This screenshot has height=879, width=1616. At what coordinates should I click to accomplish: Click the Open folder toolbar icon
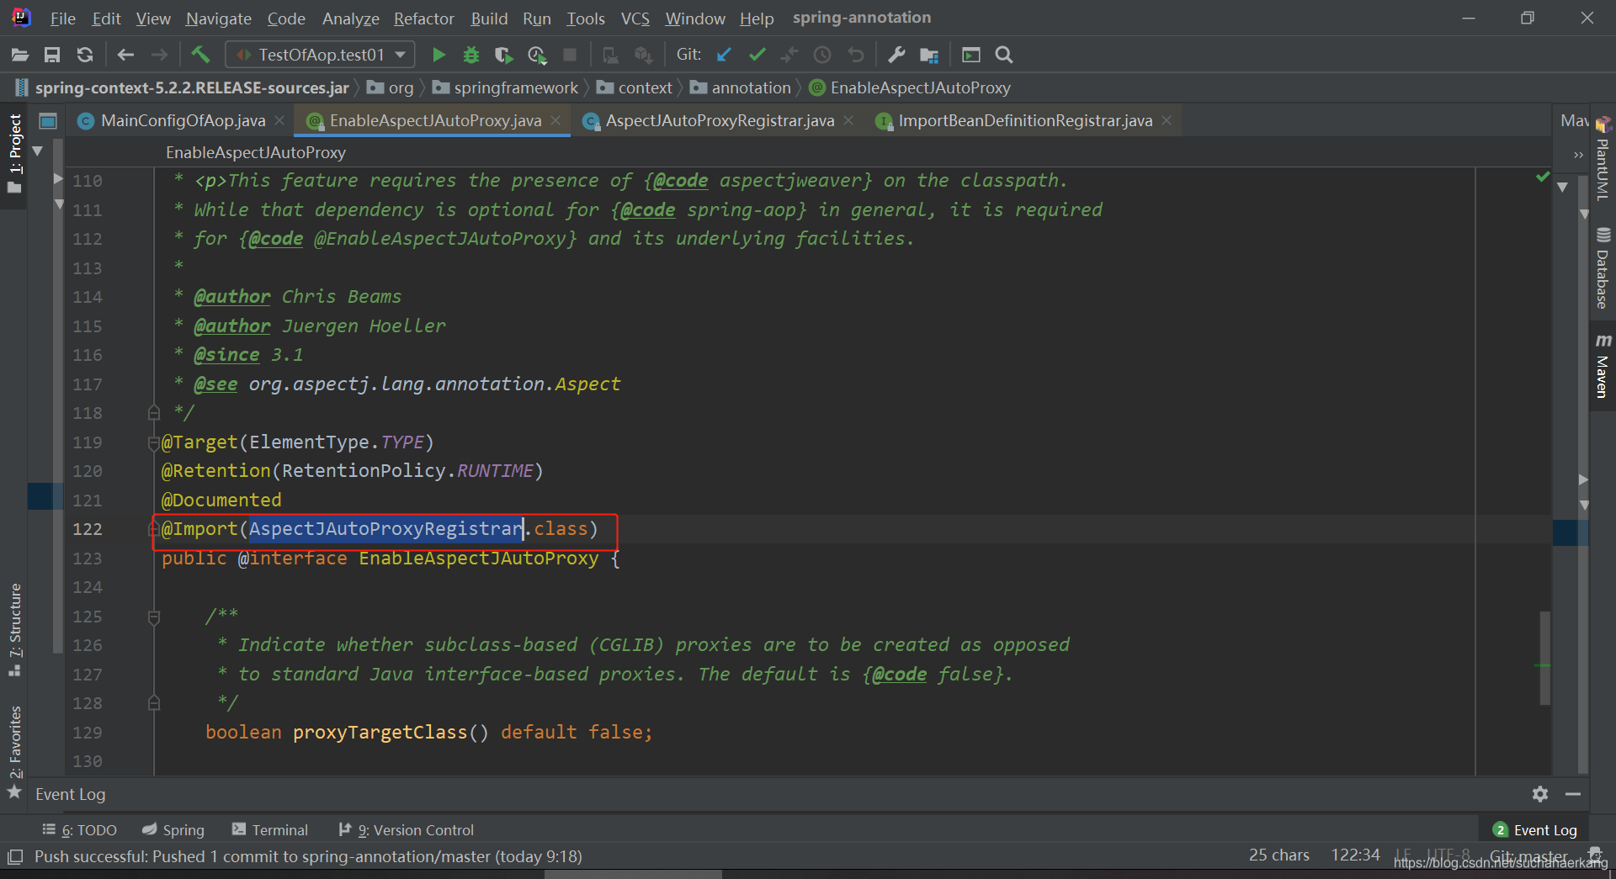20,55
